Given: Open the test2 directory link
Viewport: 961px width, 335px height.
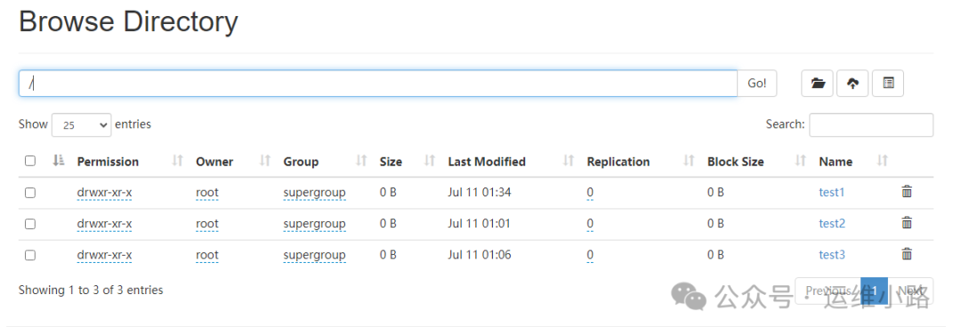Looking at the screenshot, I should click(832, 224).
